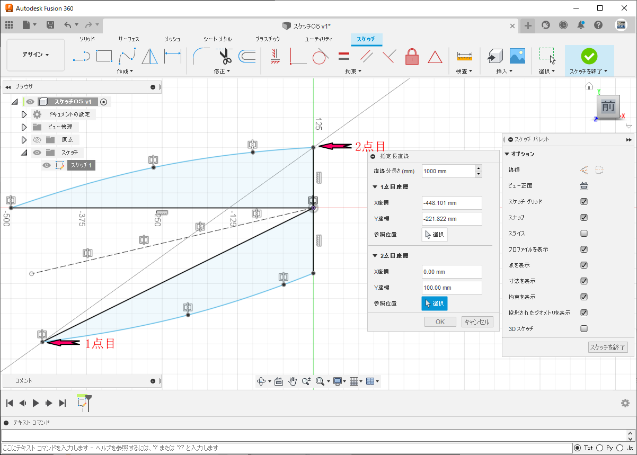The height and width of the screenshot is (455, 637).
Task: Open the job status clock icon
Action: click(563, 25)
